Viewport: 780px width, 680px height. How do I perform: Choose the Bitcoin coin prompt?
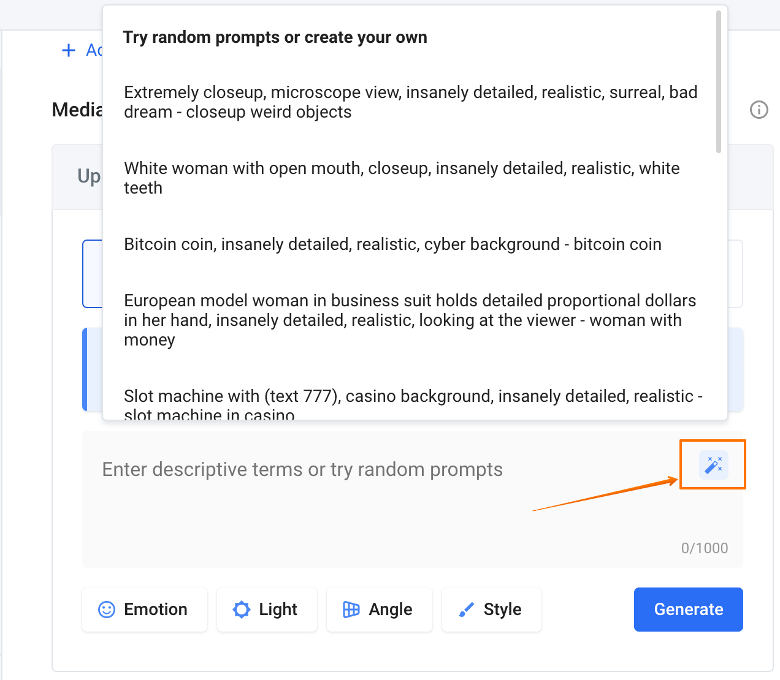point(392,244)
